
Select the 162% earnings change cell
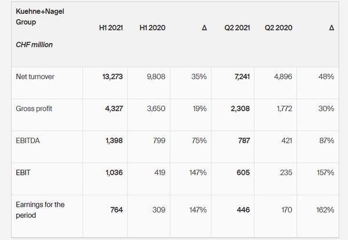324,210
